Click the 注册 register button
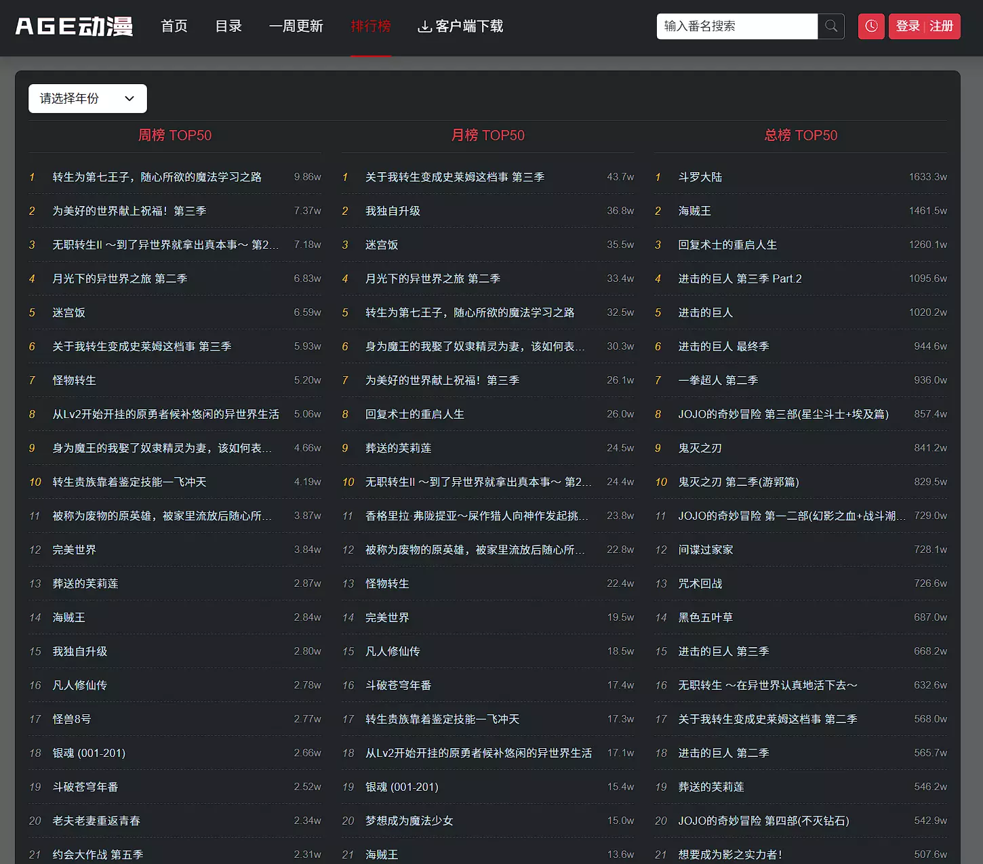Image resolution: width=983 pixels, height=864 pixels. [x=942, y=26]
